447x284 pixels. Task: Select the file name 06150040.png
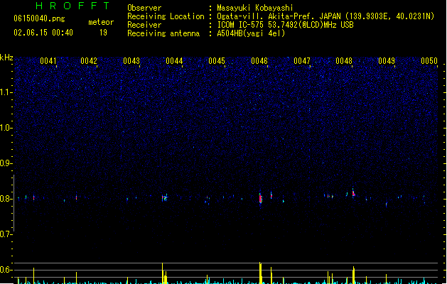click(x=39, y=18)
